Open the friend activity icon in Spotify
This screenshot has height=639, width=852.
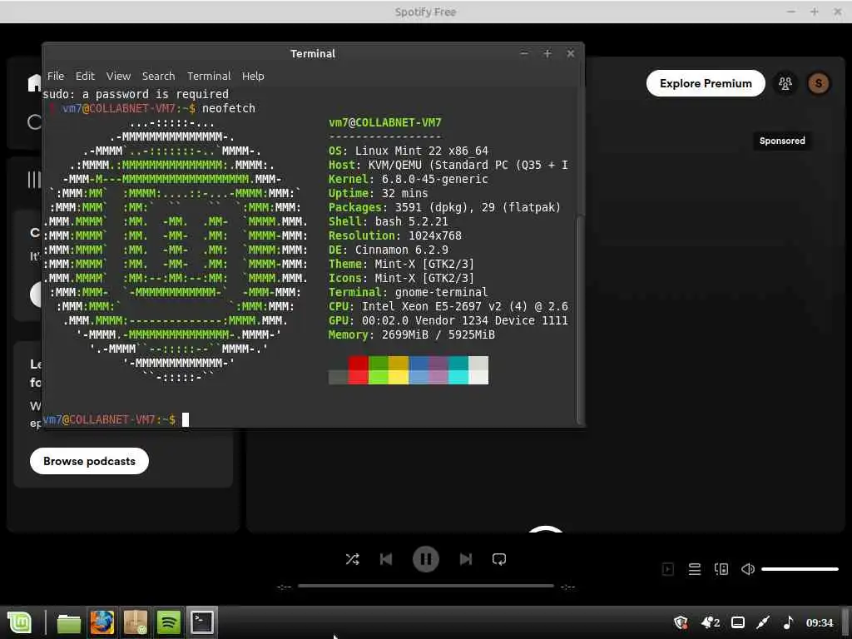(x=785, y=83)
